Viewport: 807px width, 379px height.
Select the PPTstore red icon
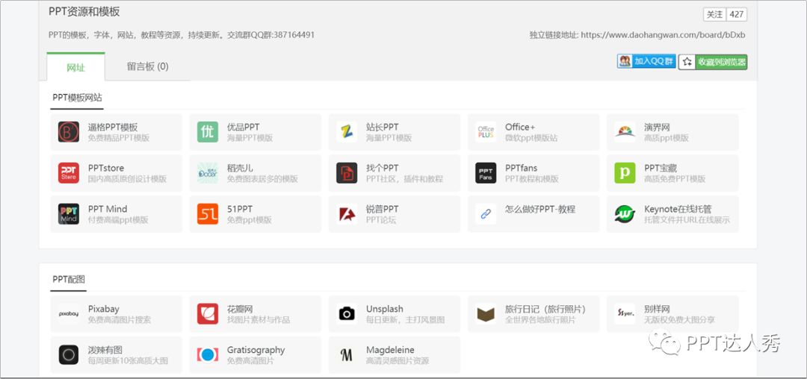(x=69, y=173)
